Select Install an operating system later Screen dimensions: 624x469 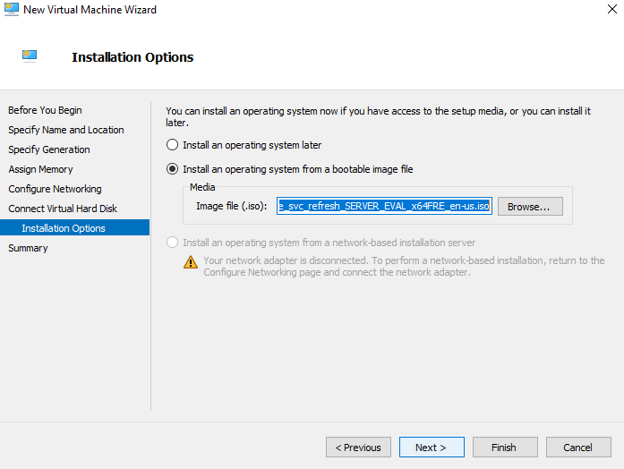172,145
